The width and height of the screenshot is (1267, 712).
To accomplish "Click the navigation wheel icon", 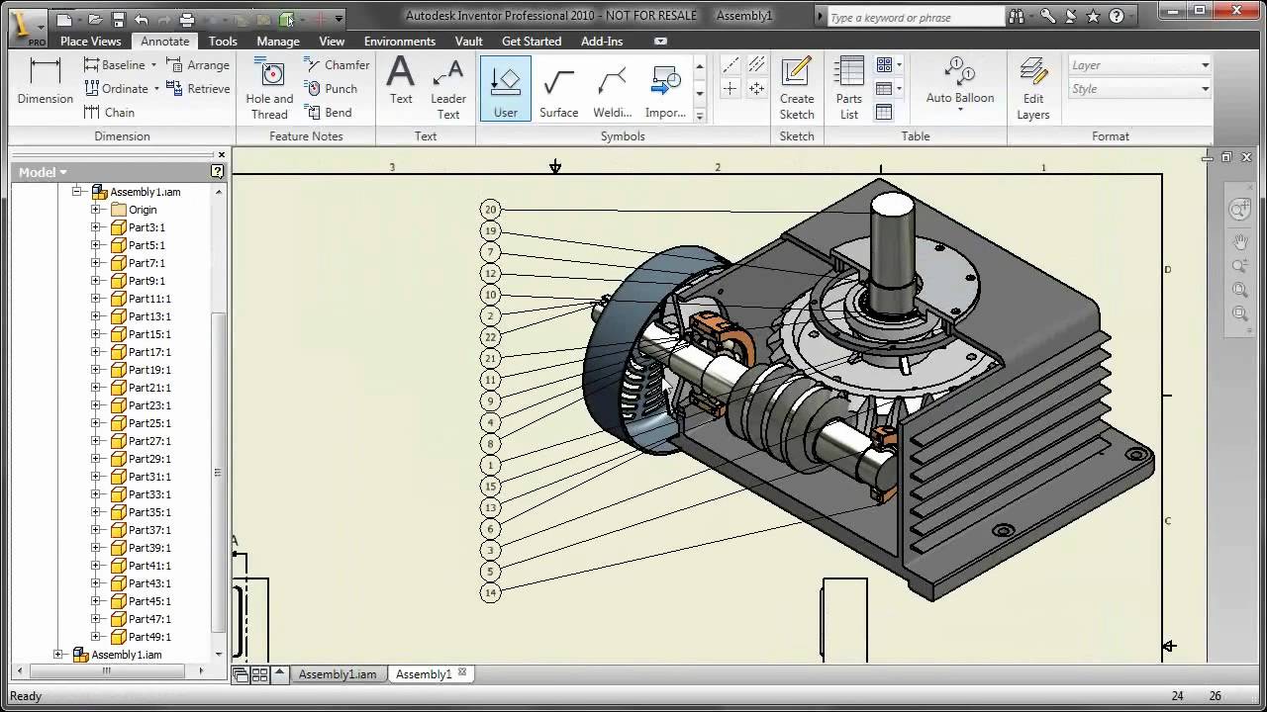I will 1239,210.
